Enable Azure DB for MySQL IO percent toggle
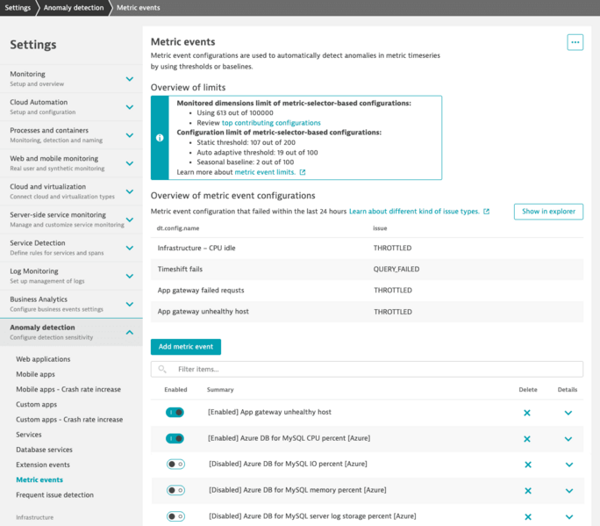Image resolution: width=600 pixels, height=526 pixels. pyautogui.click(x=175, y=464)
